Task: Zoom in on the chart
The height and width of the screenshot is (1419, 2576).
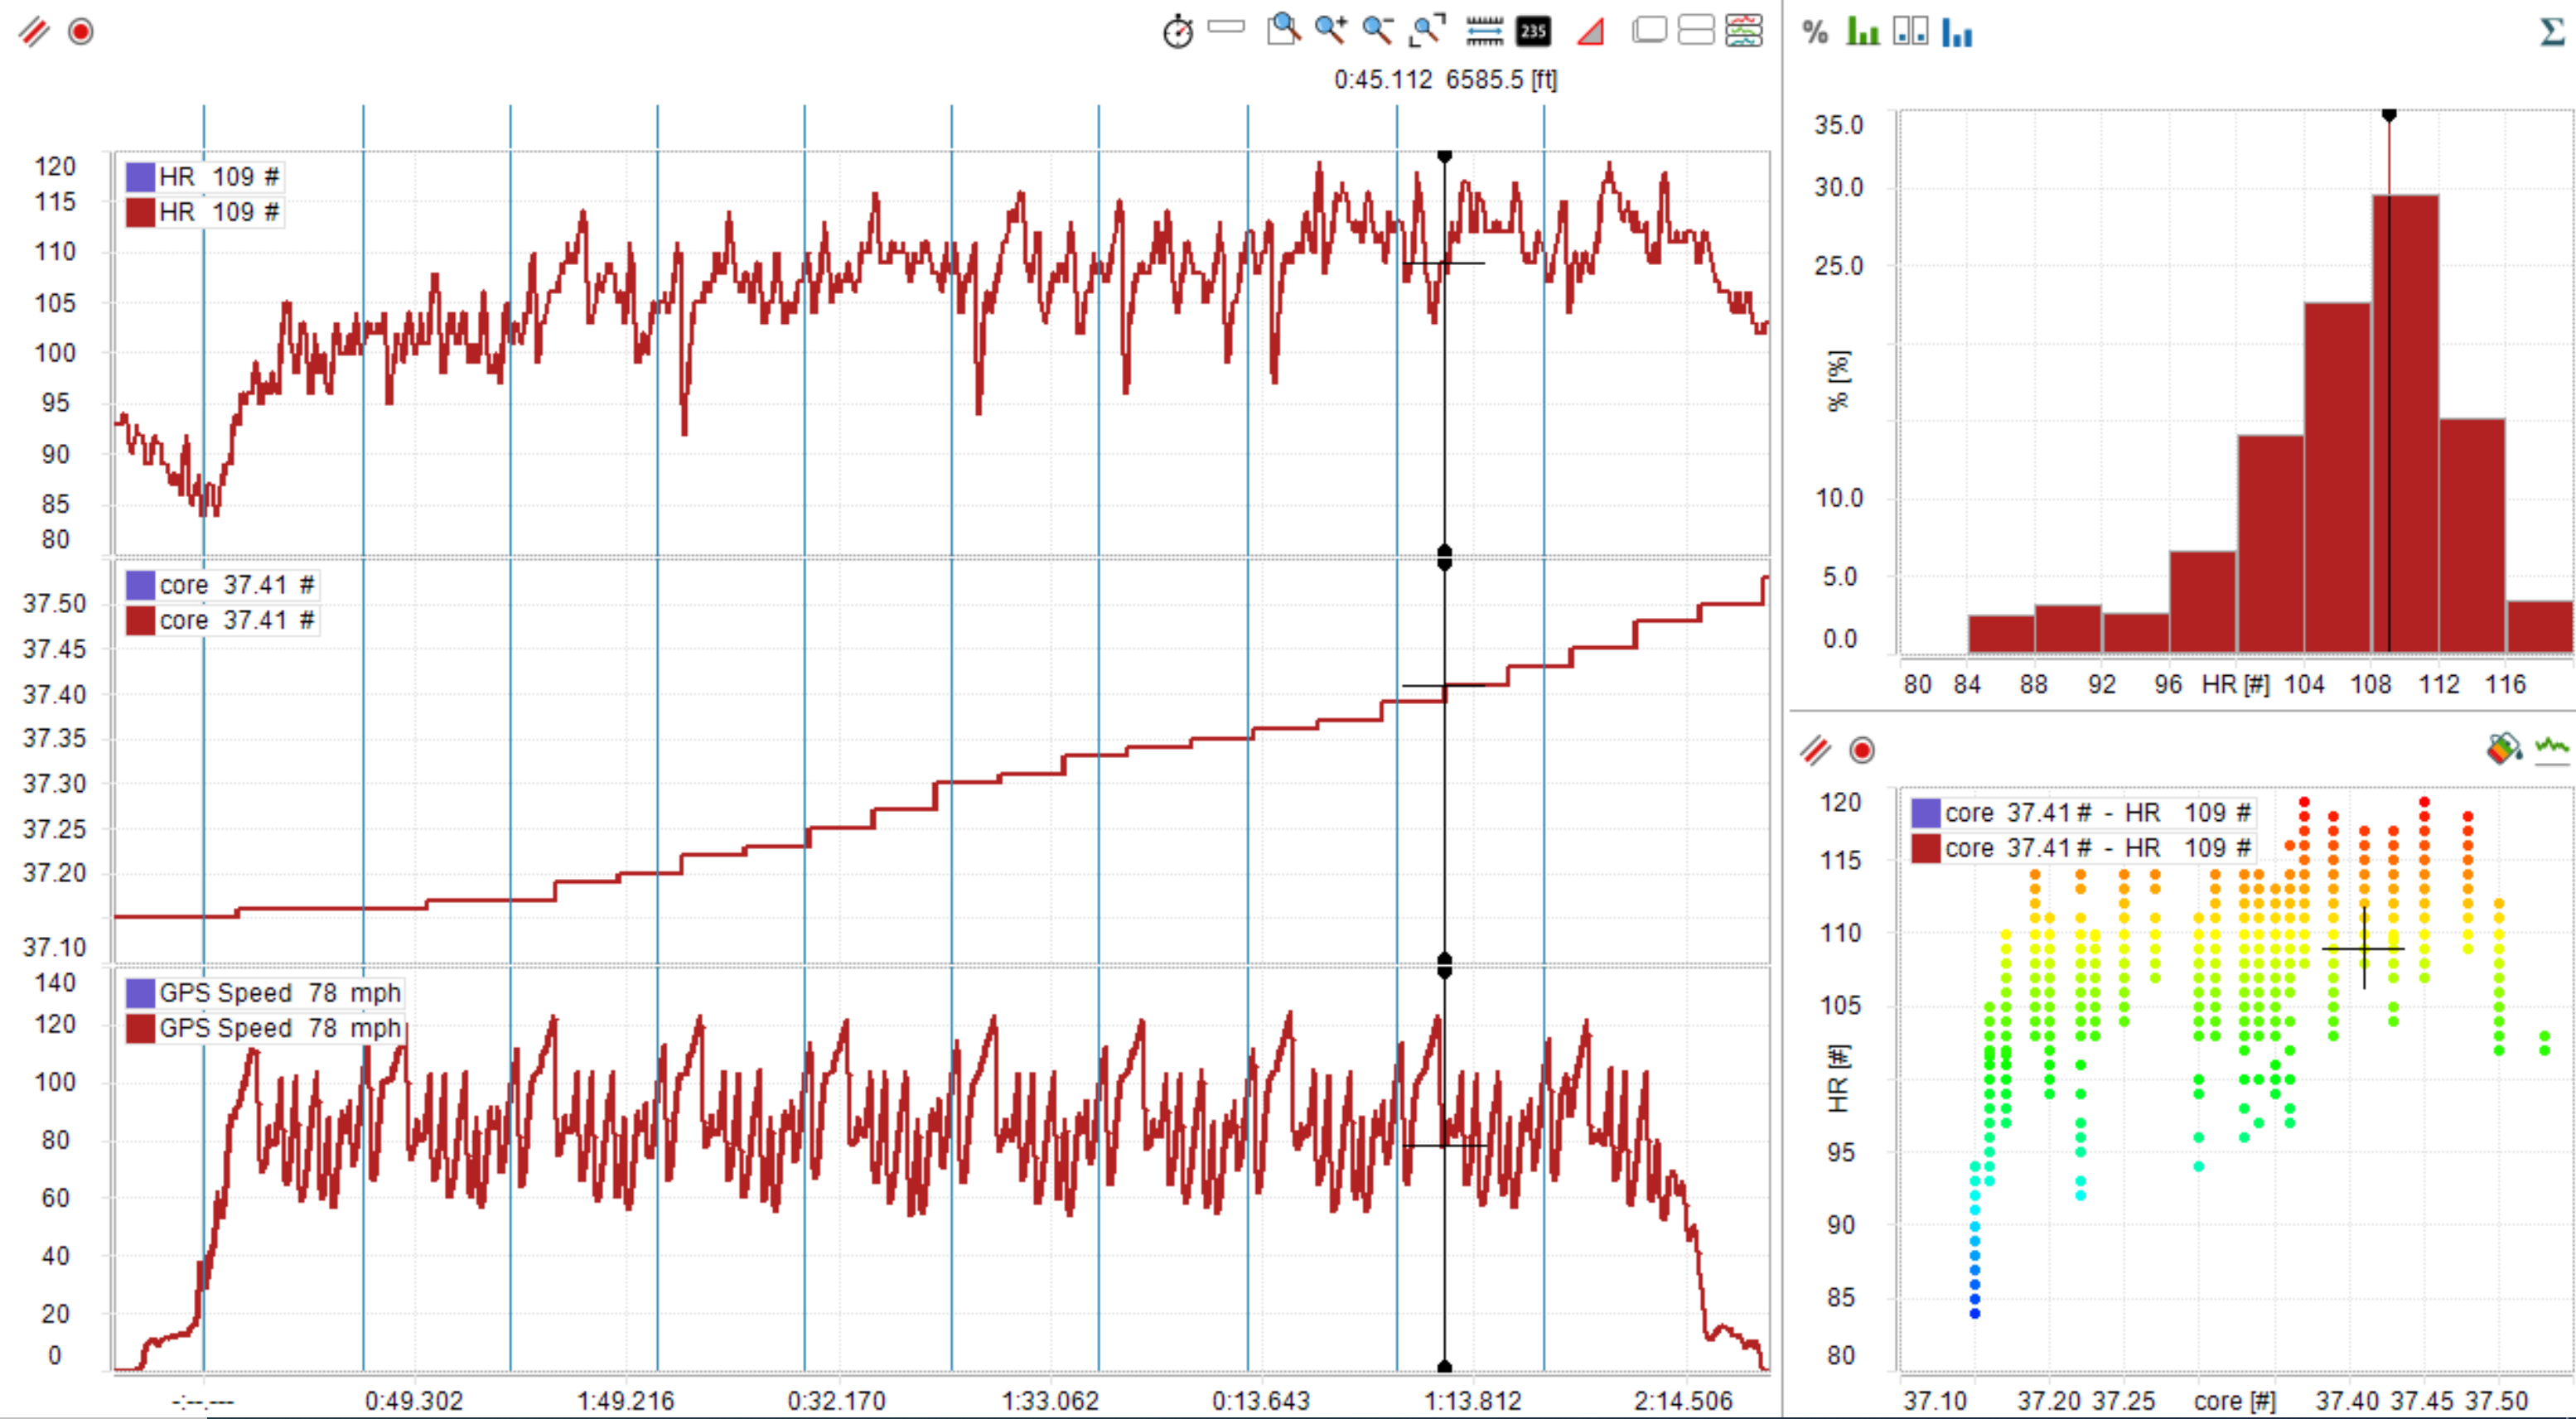Action: [x=1331, y=32]
